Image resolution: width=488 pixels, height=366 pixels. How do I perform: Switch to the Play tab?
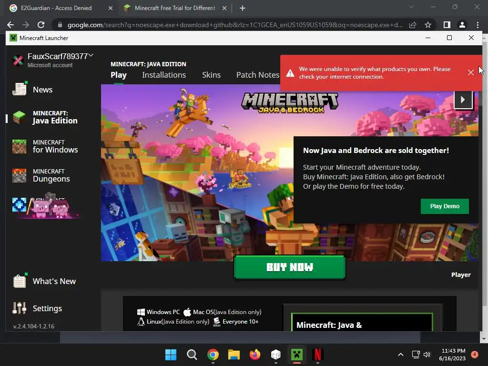pos(119,75)
